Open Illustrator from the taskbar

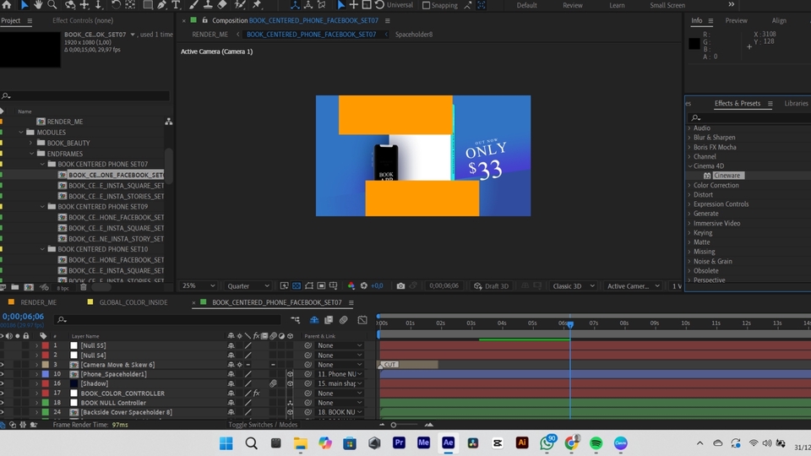pos(522,443)
